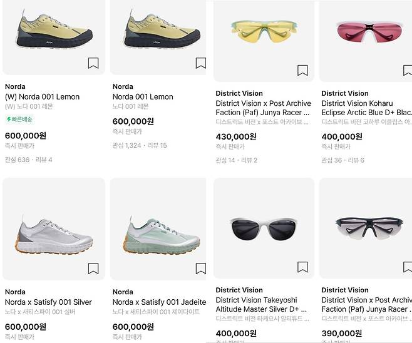Open reviews count 리뷰 15 under Norda Lemon
This screenshot has width=412, height=343.
[x=157, y=145]
